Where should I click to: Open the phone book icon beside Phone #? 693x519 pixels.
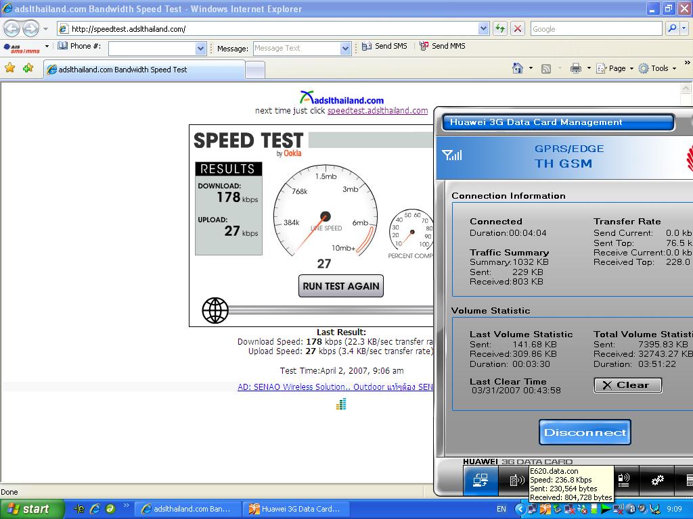click(63, 46)
